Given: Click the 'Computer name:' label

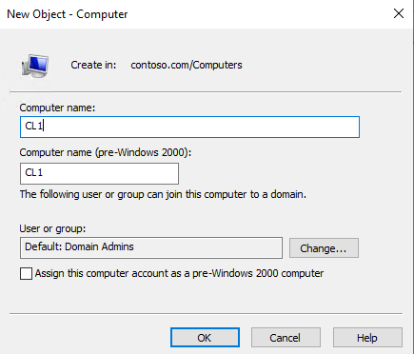Looking at the screenshot, I should tap(57, 108).
